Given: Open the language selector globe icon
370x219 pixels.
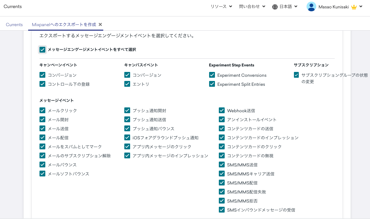Looking at the screenshot, I should (275, 6).
